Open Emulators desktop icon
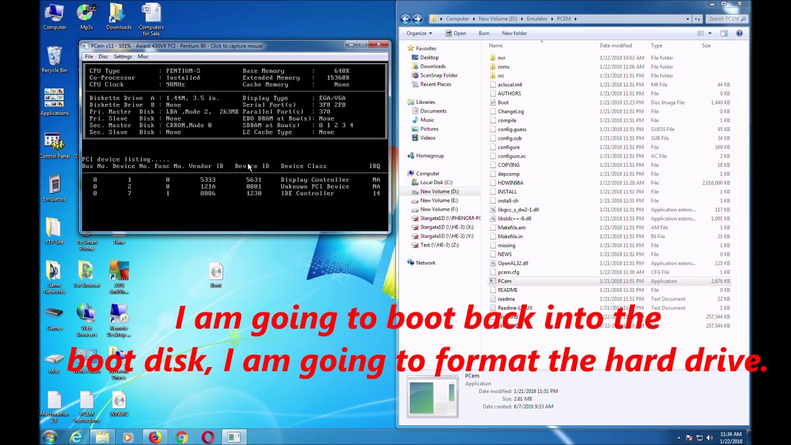Screen dimensions: 791x445 (x=54, y=189)
